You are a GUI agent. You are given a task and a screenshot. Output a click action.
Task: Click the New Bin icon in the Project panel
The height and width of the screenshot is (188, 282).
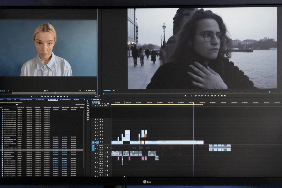(x=17, y=104)
